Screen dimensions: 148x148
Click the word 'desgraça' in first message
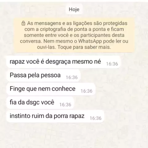[58, 62]
